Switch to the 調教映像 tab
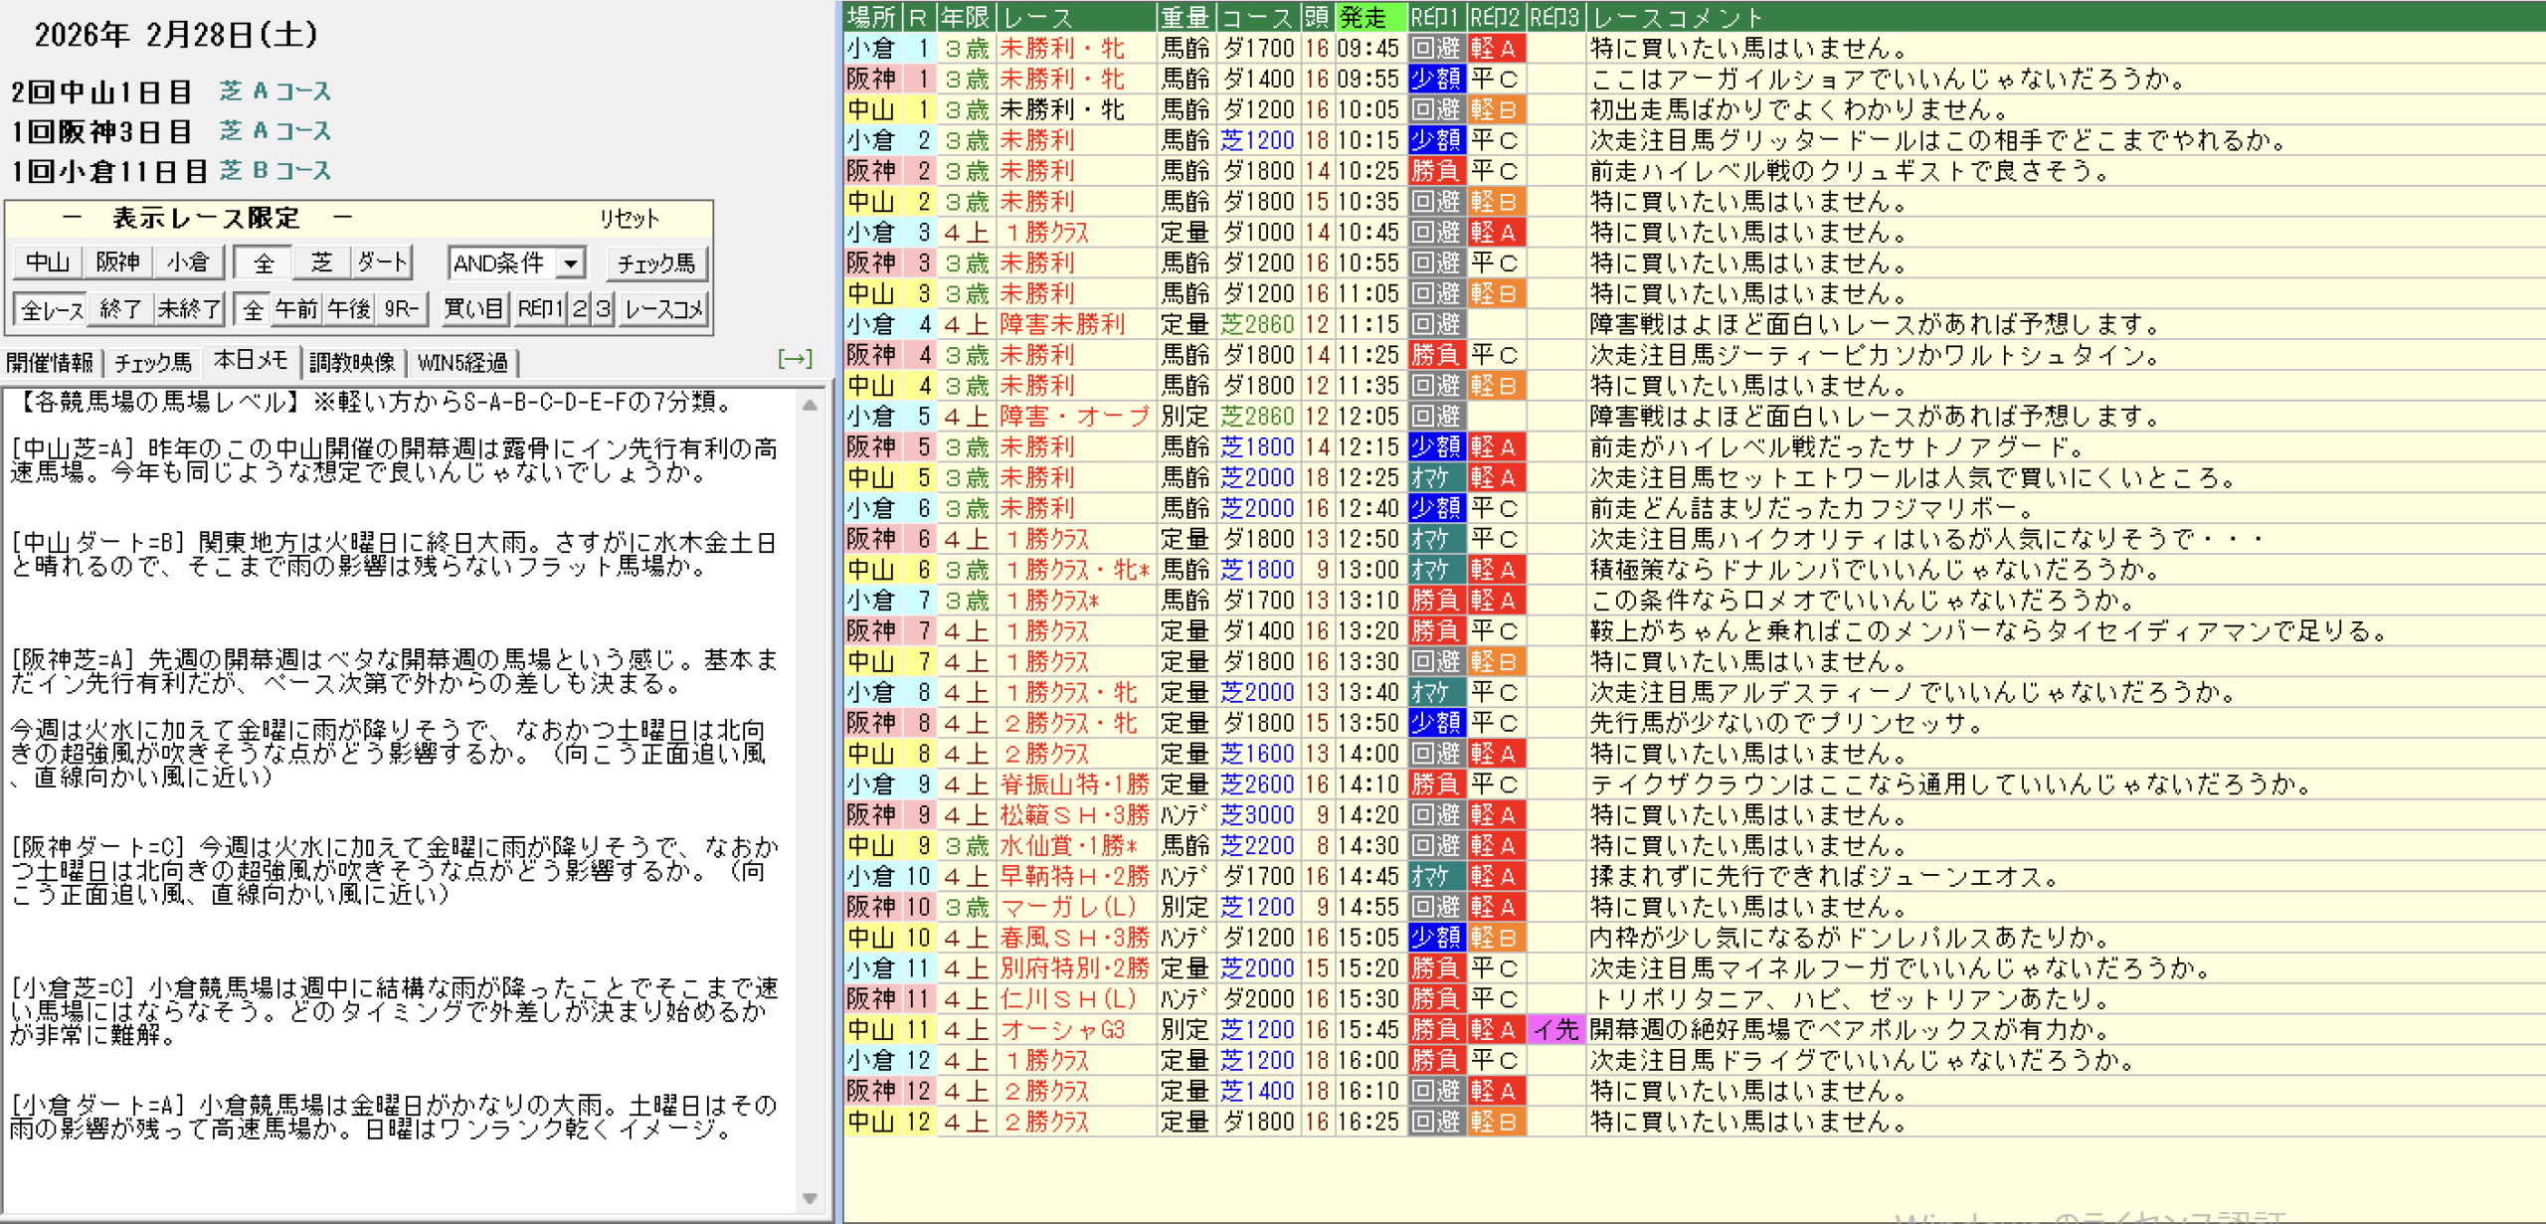Viewport: 2546px width, 1224px height. point(352,362)
